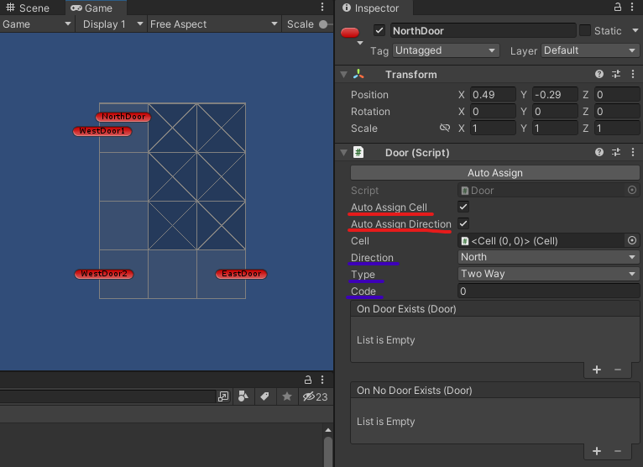Remove listener from On Door Exists event
This screenshot has width=643, height=467.
tap(618, 370)
